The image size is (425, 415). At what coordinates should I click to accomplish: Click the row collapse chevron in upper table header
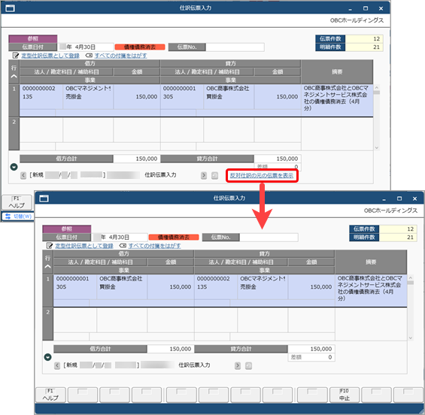click(x=14, y=77)
